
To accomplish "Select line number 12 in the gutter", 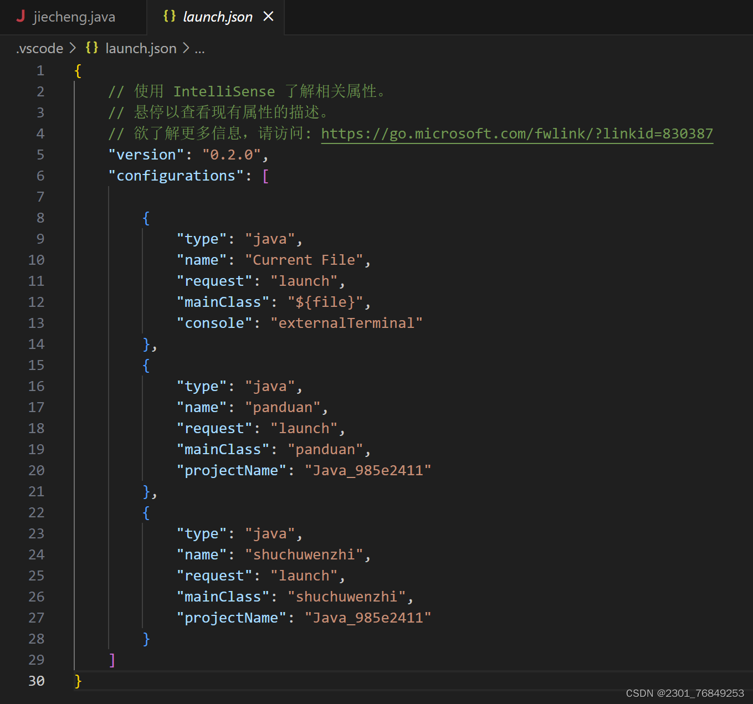I will [x=36, y=301].
